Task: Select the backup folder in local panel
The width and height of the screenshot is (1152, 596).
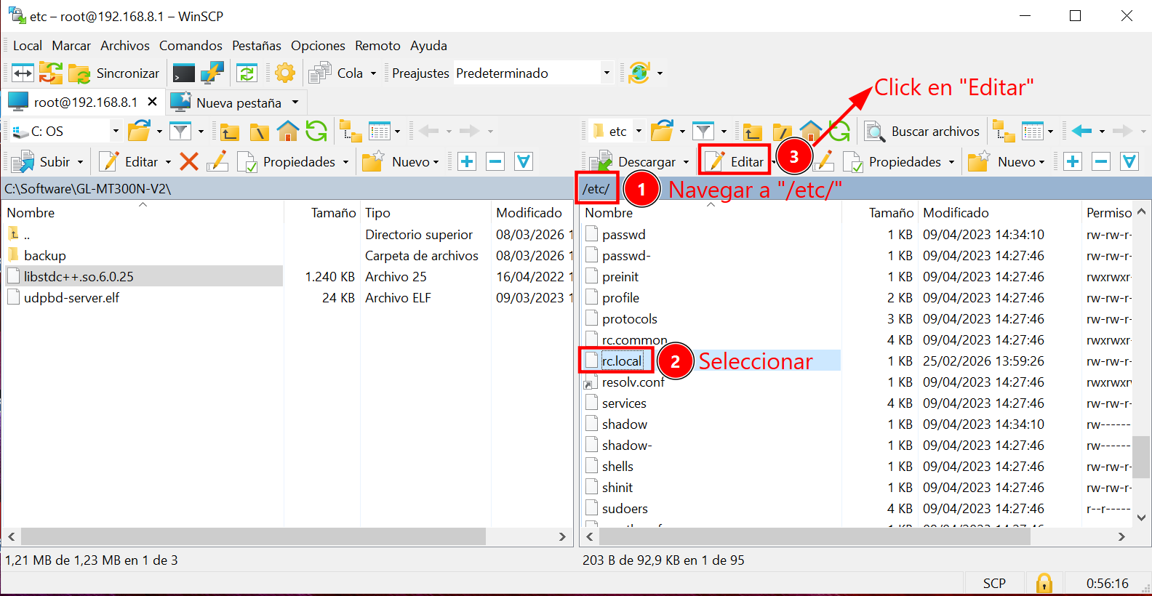Action: (45, 256)
